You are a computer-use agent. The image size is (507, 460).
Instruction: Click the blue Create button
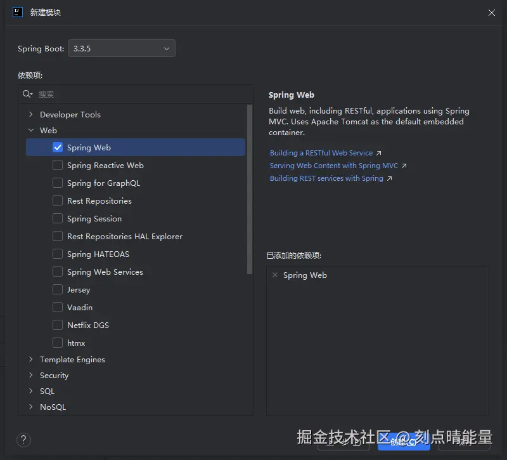tap(404, 442)
